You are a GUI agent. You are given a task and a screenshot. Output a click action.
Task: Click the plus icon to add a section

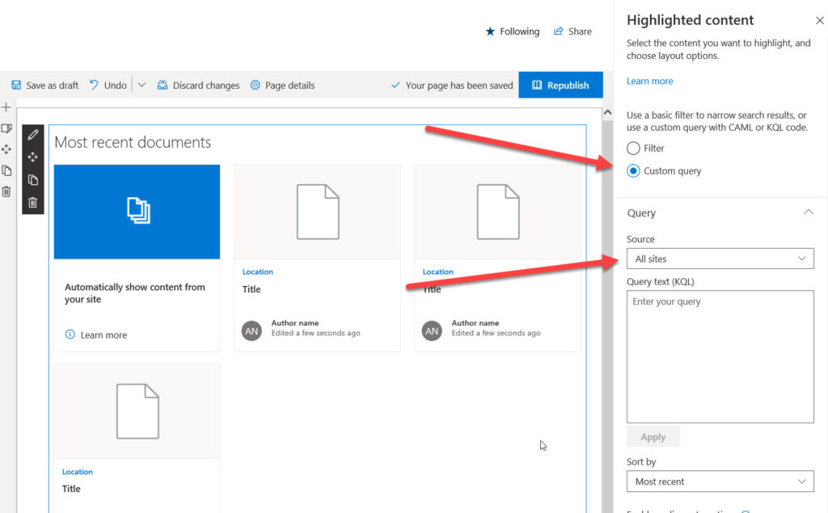pos(6,107)
